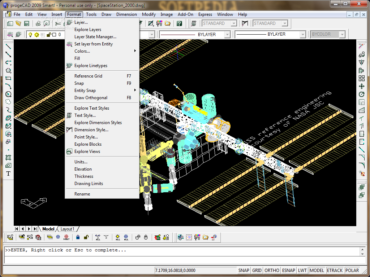
Task: Click the command line scroll down arrow
Action: (363, 254)
